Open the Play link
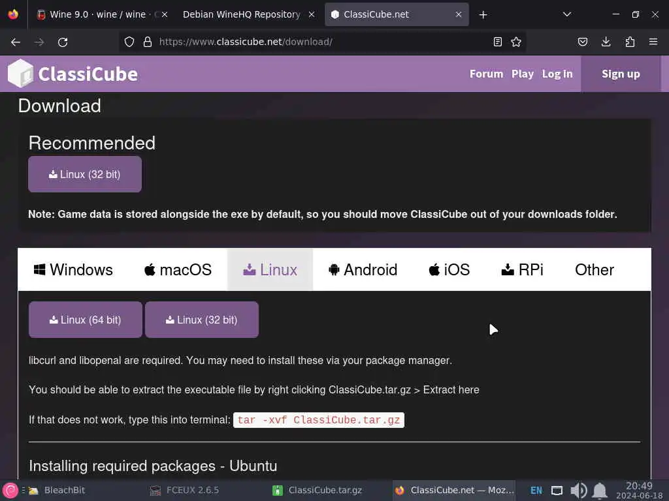This screenshot has height=501, width=669. [x=523, y=74]
